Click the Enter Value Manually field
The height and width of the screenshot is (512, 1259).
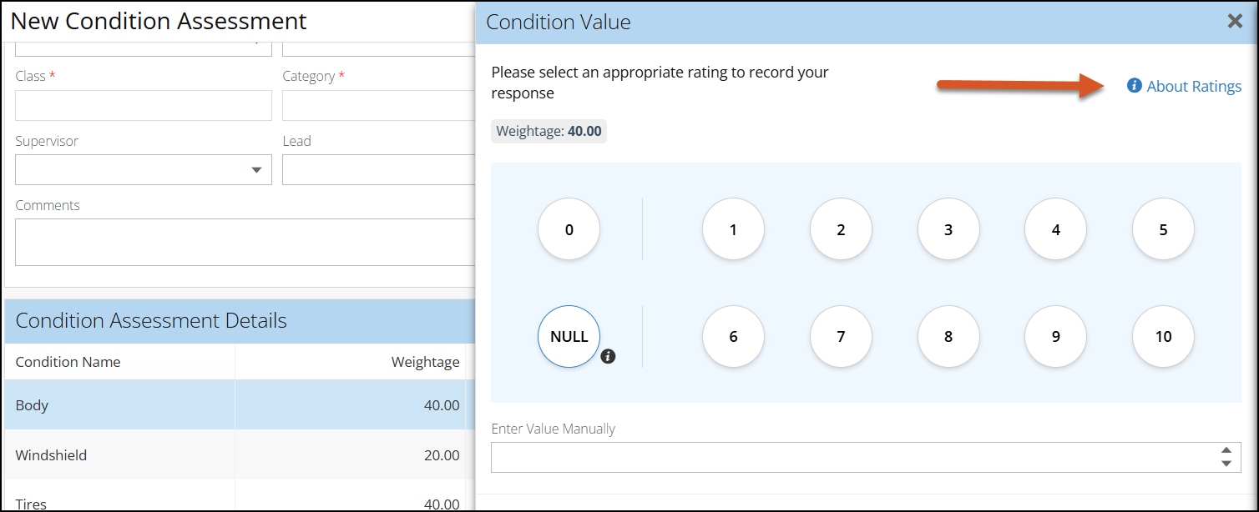[852, 457]
